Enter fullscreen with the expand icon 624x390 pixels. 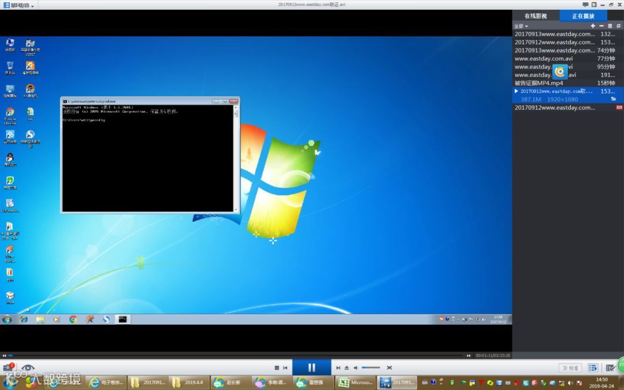[389, 367]
